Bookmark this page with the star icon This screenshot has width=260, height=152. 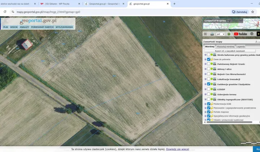point(252,12)
